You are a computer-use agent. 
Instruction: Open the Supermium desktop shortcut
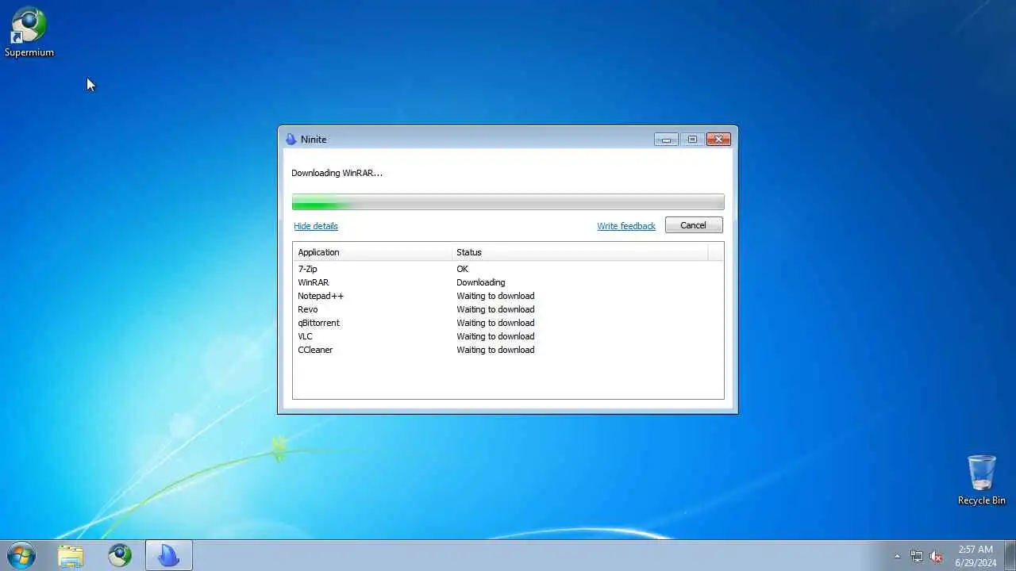[29, 33]
